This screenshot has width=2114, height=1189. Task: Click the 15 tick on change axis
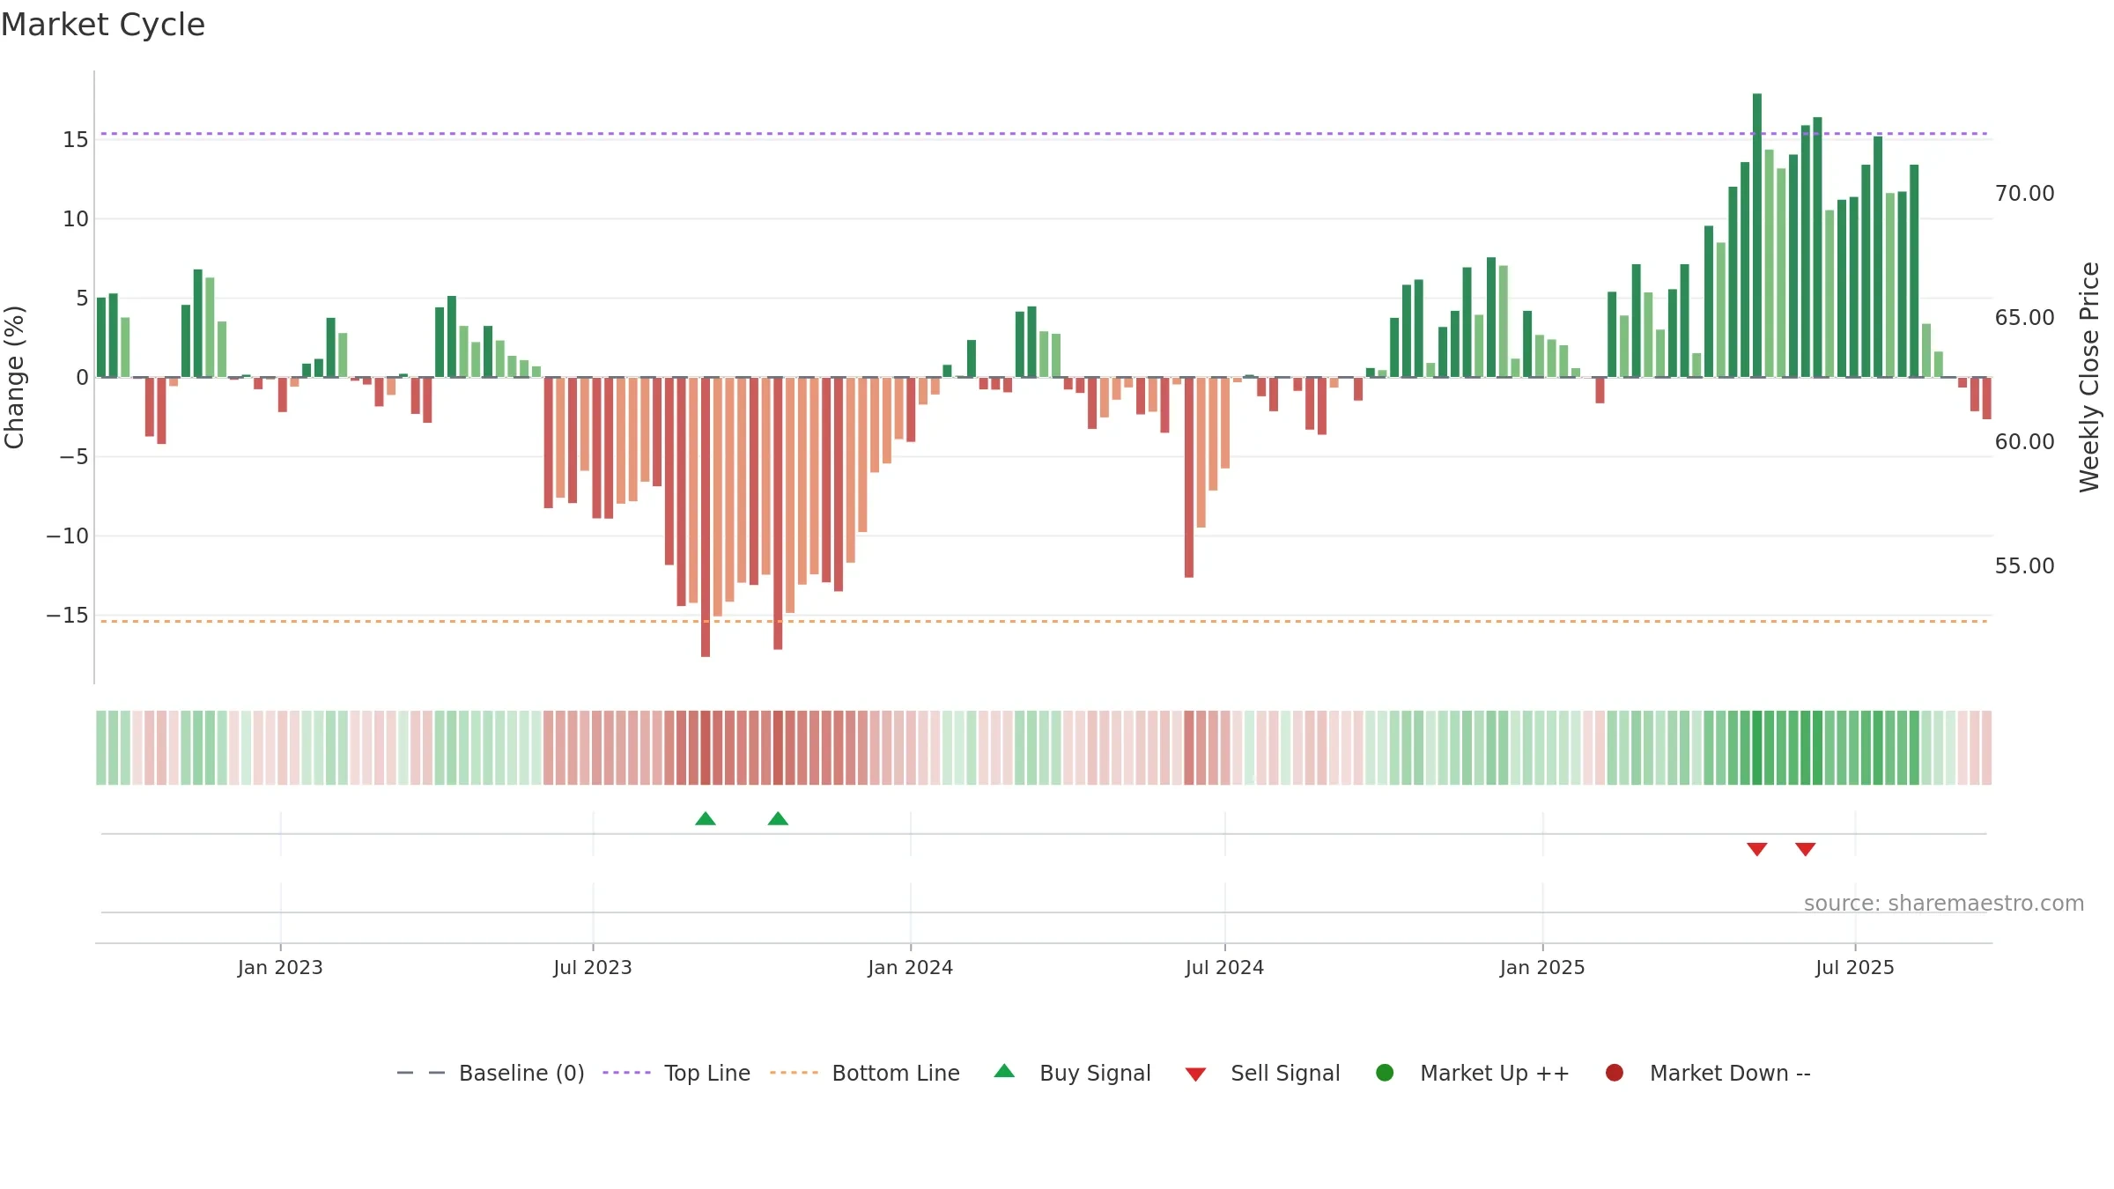pos(76,139)
